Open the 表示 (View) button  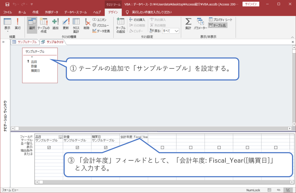click(x=7, y=25)
